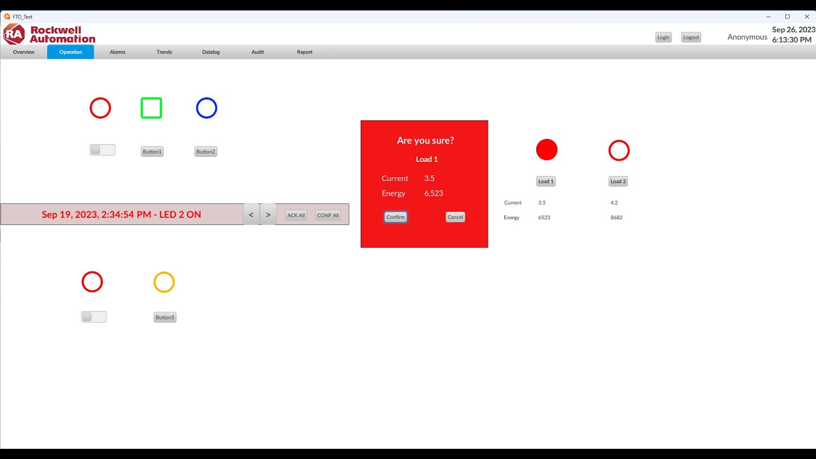Confirm the Load 1 dialog
The image size is (816, 459).
396,217
